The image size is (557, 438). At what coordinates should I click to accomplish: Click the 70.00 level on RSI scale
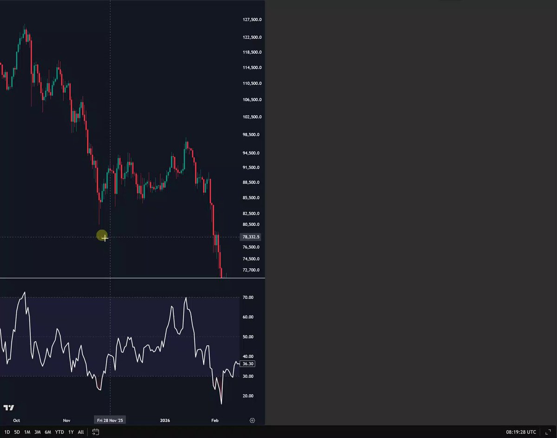pos(248,297)
